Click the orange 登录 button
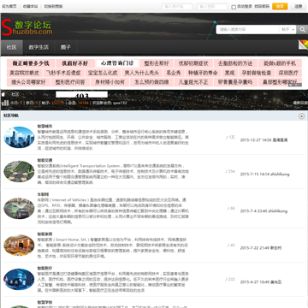The width and height of the screenshot is (308, 308). click(x=280, y=6)
